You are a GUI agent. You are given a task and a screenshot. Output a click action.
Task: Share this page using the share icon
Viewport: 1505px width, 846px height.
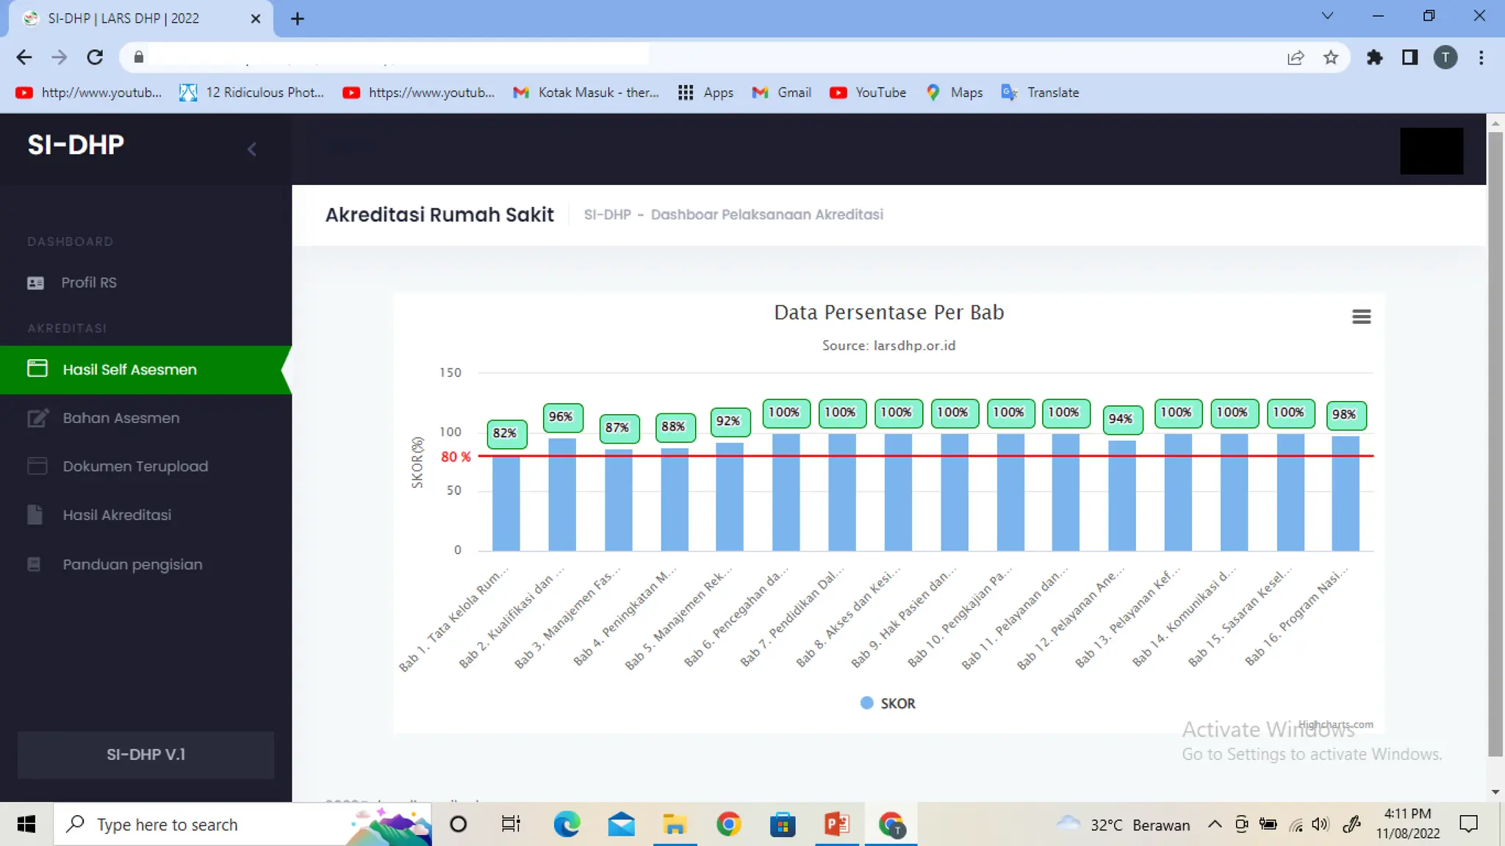coord(1296,57)
